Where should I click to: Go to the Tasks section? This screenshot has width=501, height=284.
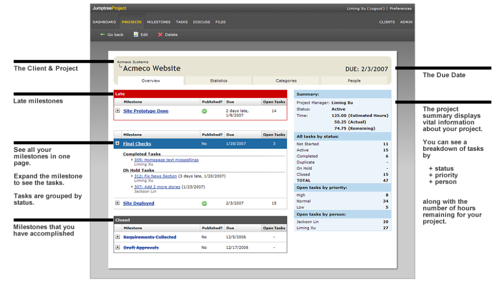[182, 22]
